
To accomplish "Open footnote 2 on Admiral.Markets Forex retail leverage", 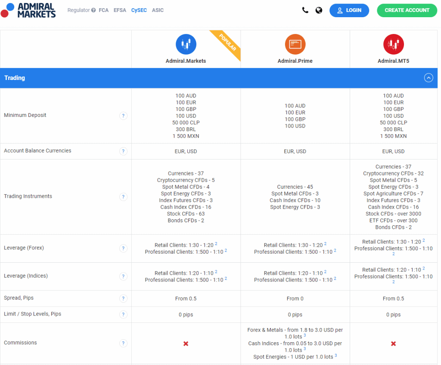I will [x=216, y=244].
